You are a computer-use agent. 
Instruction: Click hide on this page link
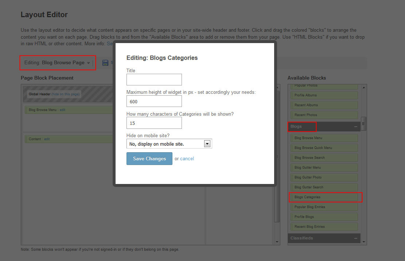(65, 94)
